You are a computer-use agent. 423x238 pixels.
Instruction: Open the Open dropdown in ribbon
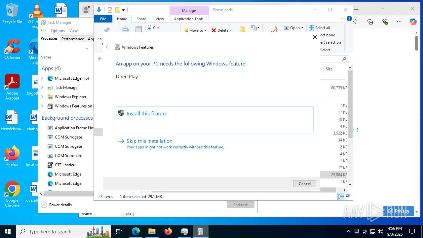293,28
